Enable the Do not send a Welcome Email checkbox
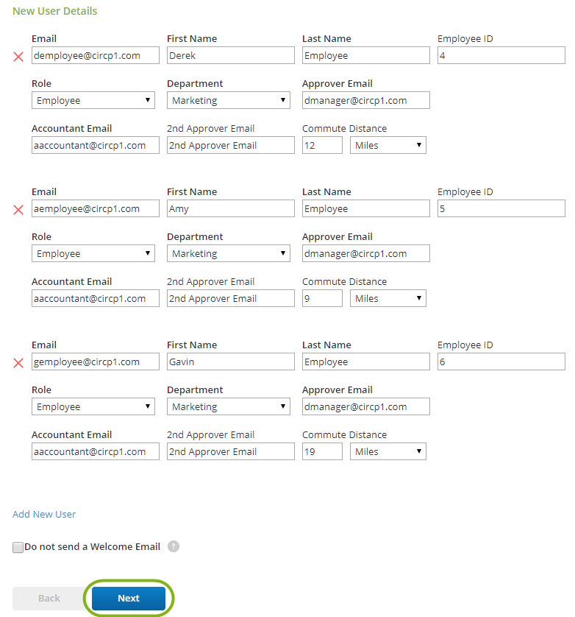The height and width of the screenshot is (617, 575). [18, 546]
